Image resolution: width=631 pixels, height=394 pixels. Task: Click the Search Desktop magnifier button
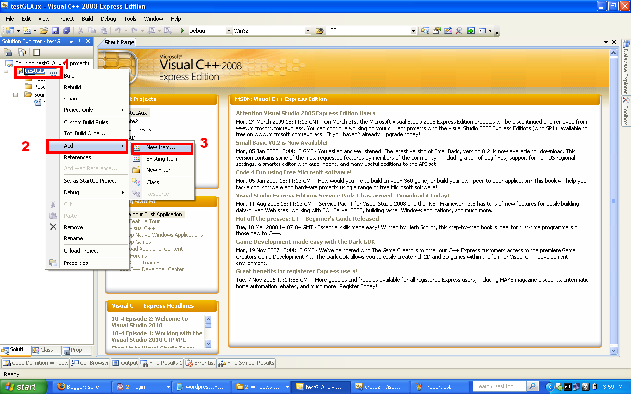click(533, 386)
